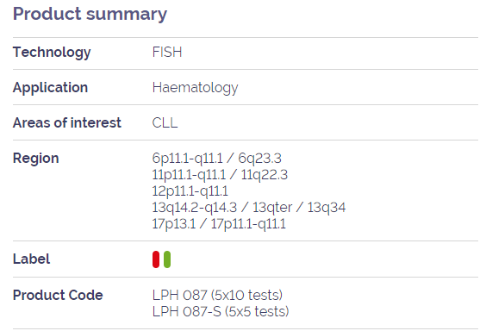Click the Label row heading

(31, 259)
